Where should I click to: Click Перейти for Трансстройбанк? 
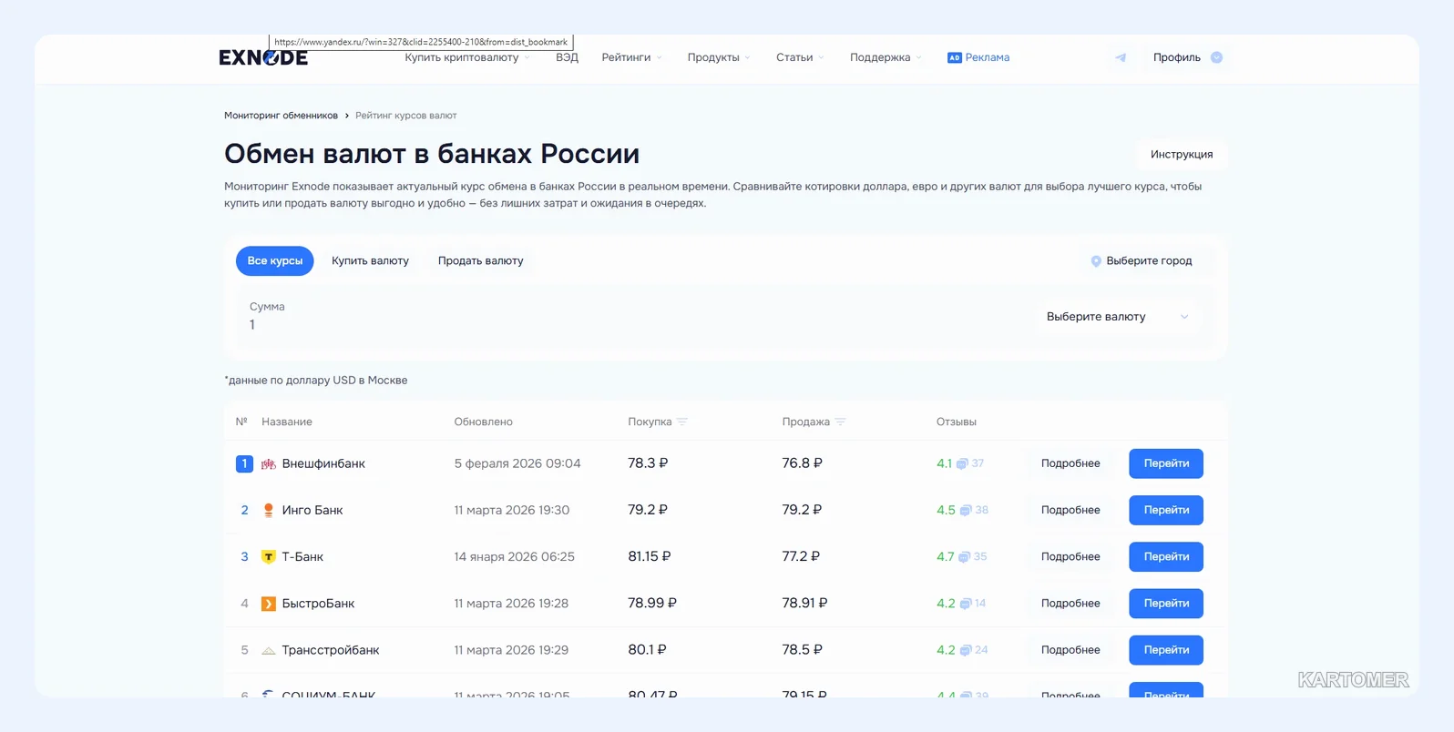click(1166, 650)
